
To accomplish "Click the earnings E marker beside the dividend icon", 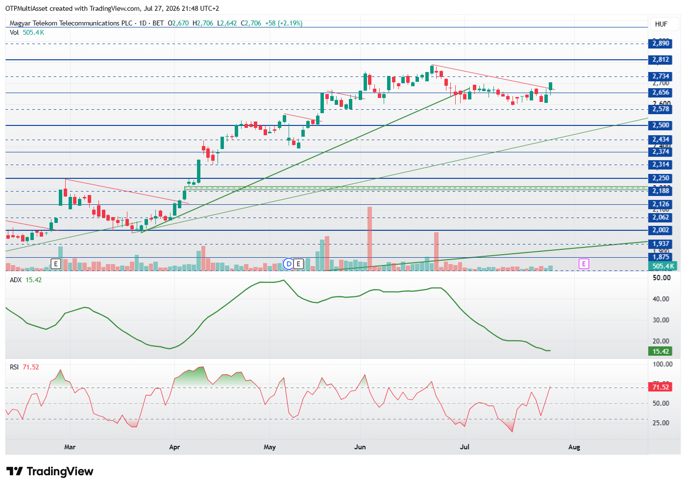I will point(298,264).
